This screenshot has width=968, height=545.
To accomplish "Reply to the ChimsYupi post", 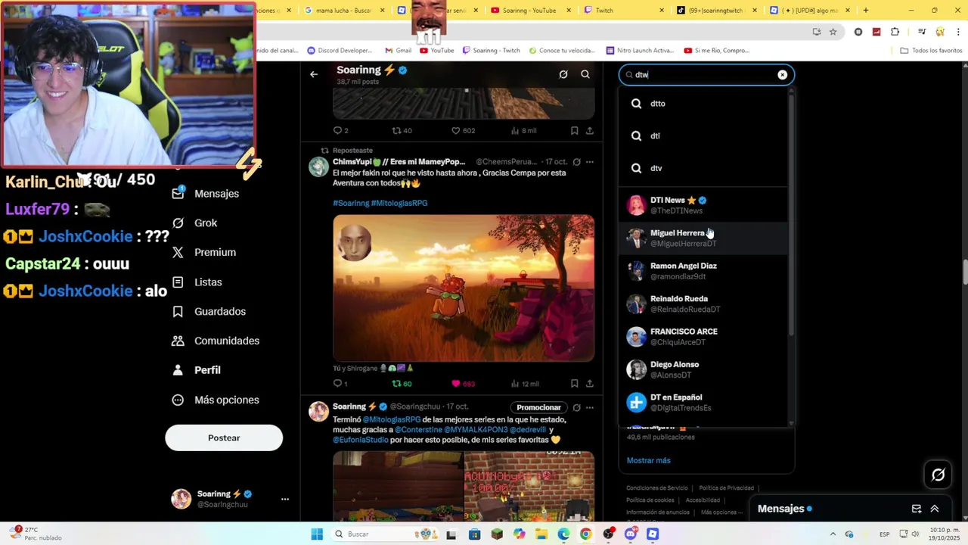I will click(x=340, y=384).
